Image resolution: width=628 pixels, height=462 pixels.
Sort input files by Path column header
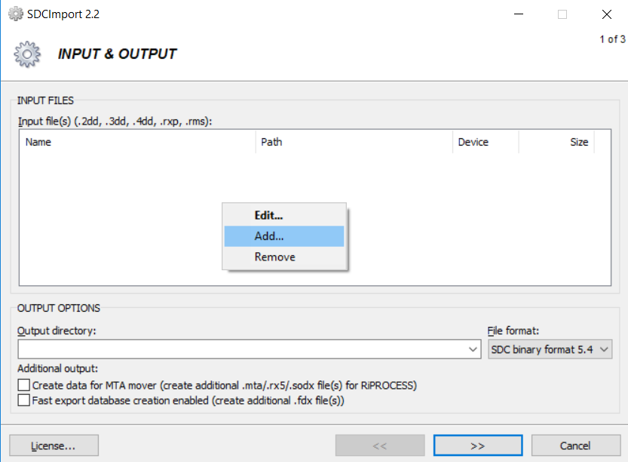(x=354, y=142)
